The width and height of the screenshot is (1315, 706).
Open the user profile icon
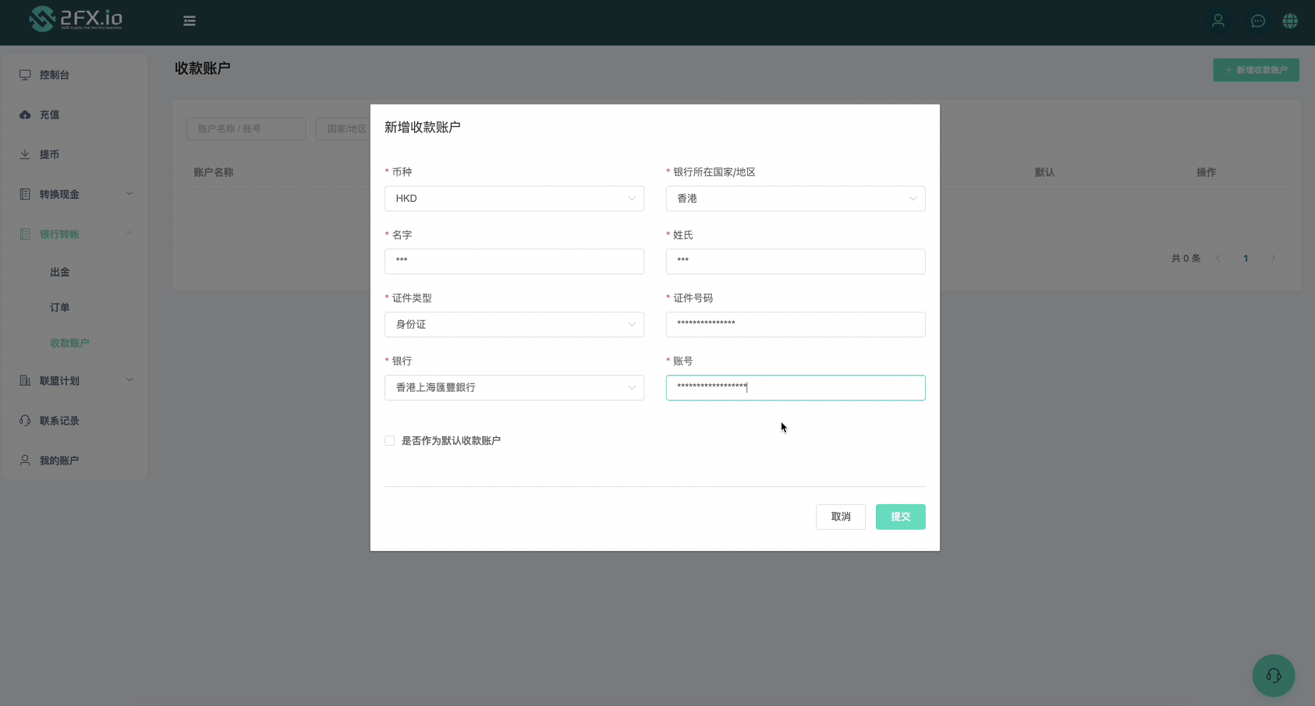point(1218,21)
